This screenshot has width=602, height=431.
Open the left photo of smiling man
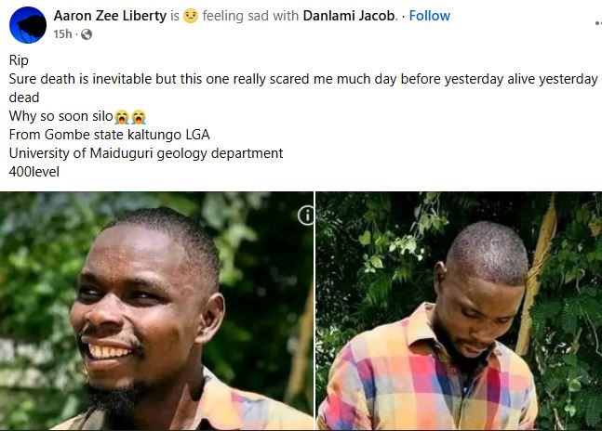coord(156,310)
